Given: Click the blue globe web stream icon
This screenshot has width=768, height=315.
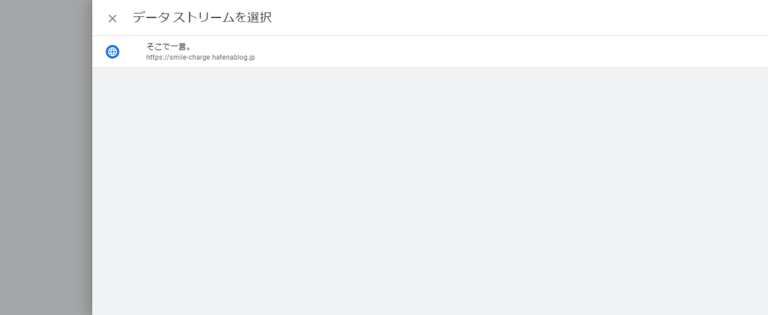Looking at the screenshot, I should click(113, 52).
